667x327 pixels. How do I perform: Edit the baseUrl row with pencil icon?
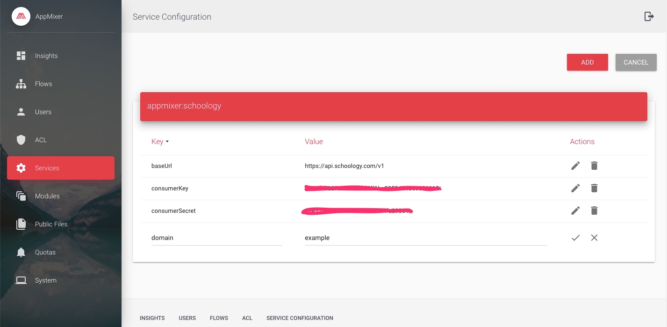[575, 166]
